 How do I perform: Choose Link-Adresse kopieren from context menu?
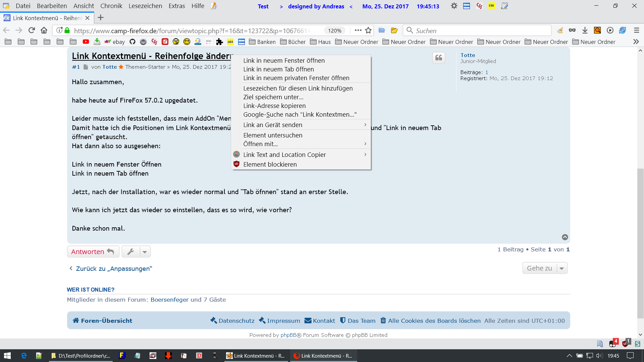coord(274,106)
